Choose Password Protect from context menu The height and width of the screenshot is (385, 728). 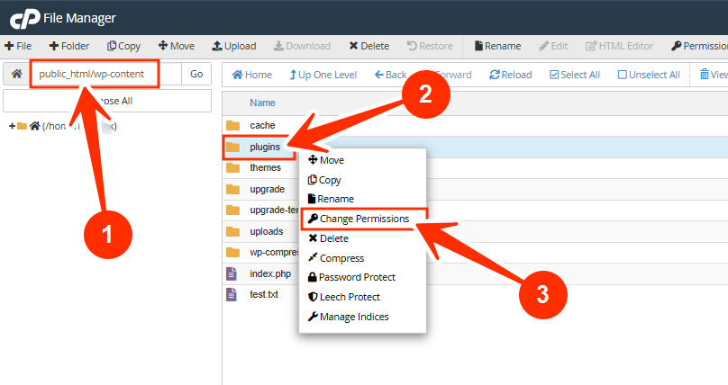tap(351, 277)
